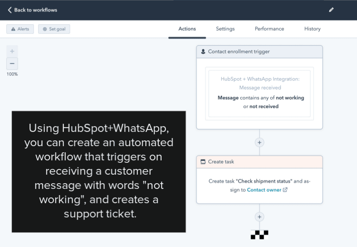Click the Set goal button
Screen dimensions: 357x247
click(54, 29)
